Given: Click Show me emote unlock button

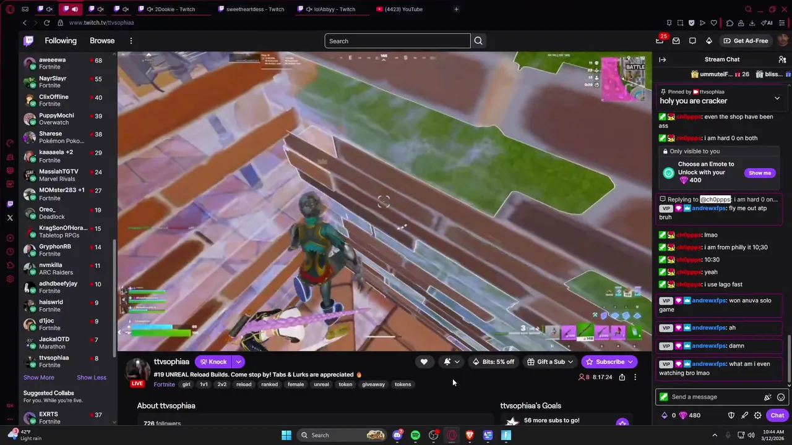Looking at the screenshot, I should pyautogui.click(x=760, y=173).
